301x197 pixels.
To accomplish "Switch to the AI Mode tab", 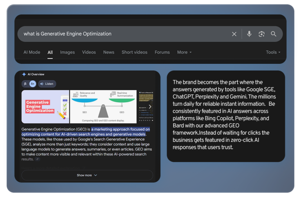I will (32, 52).
